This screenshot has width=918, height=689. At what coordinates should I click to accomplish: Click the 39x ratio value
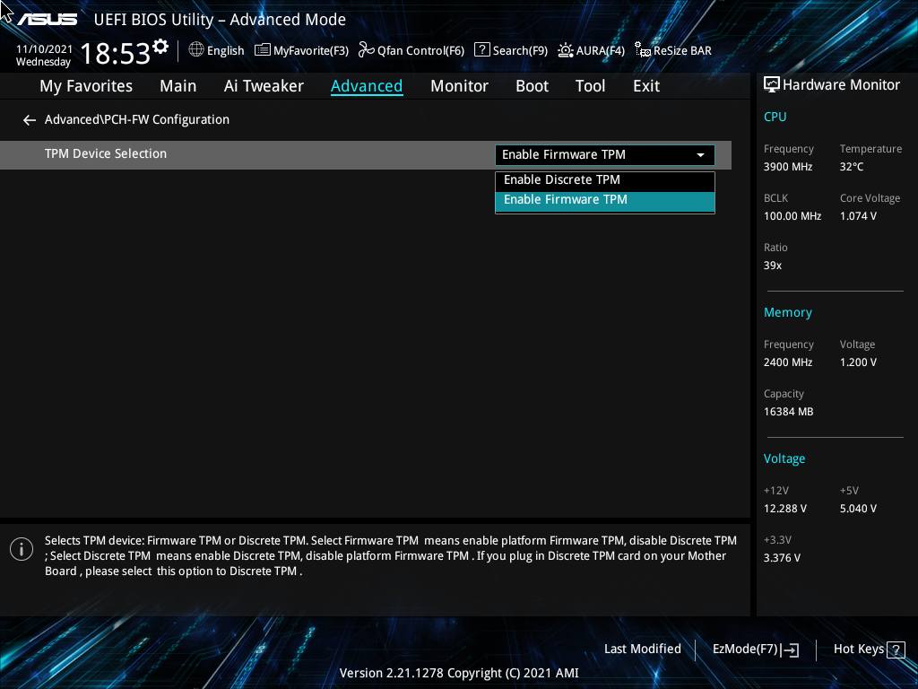click(x=772, y=266)
